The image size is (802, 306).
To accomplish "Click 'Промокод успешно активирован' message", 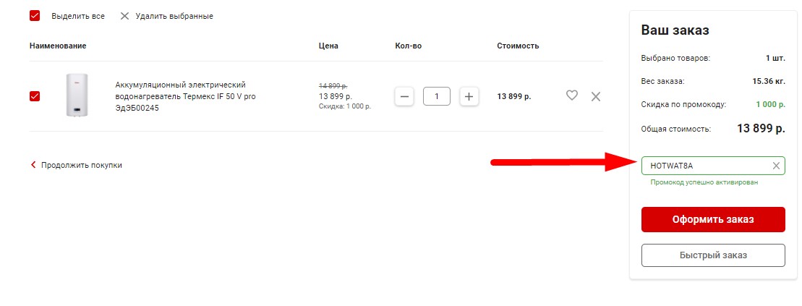I will coord(704,182).
